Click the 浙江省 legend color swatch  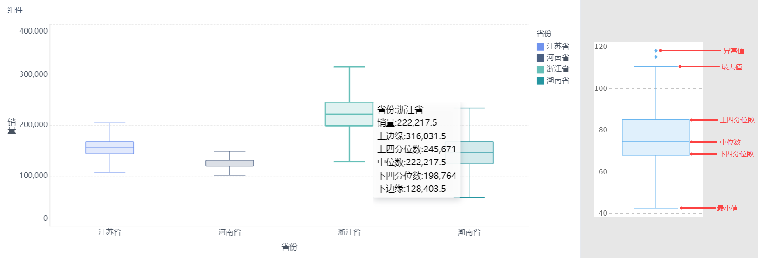540,69
